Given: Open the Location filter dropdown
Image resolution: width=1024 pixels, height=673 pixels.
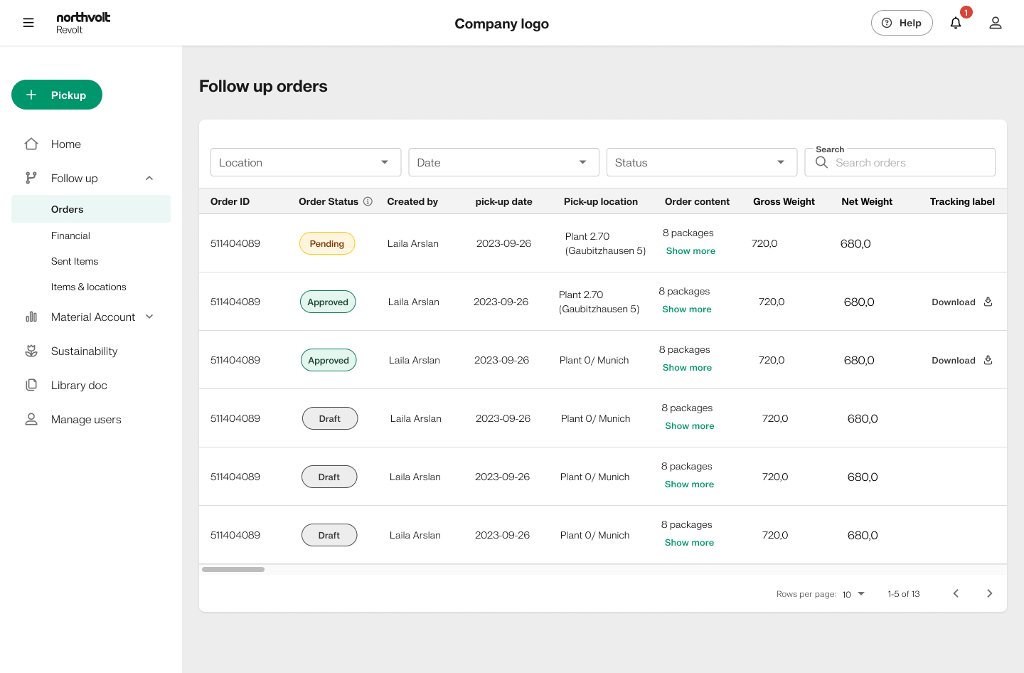Looking at the screenshot, I should (306, 162).
